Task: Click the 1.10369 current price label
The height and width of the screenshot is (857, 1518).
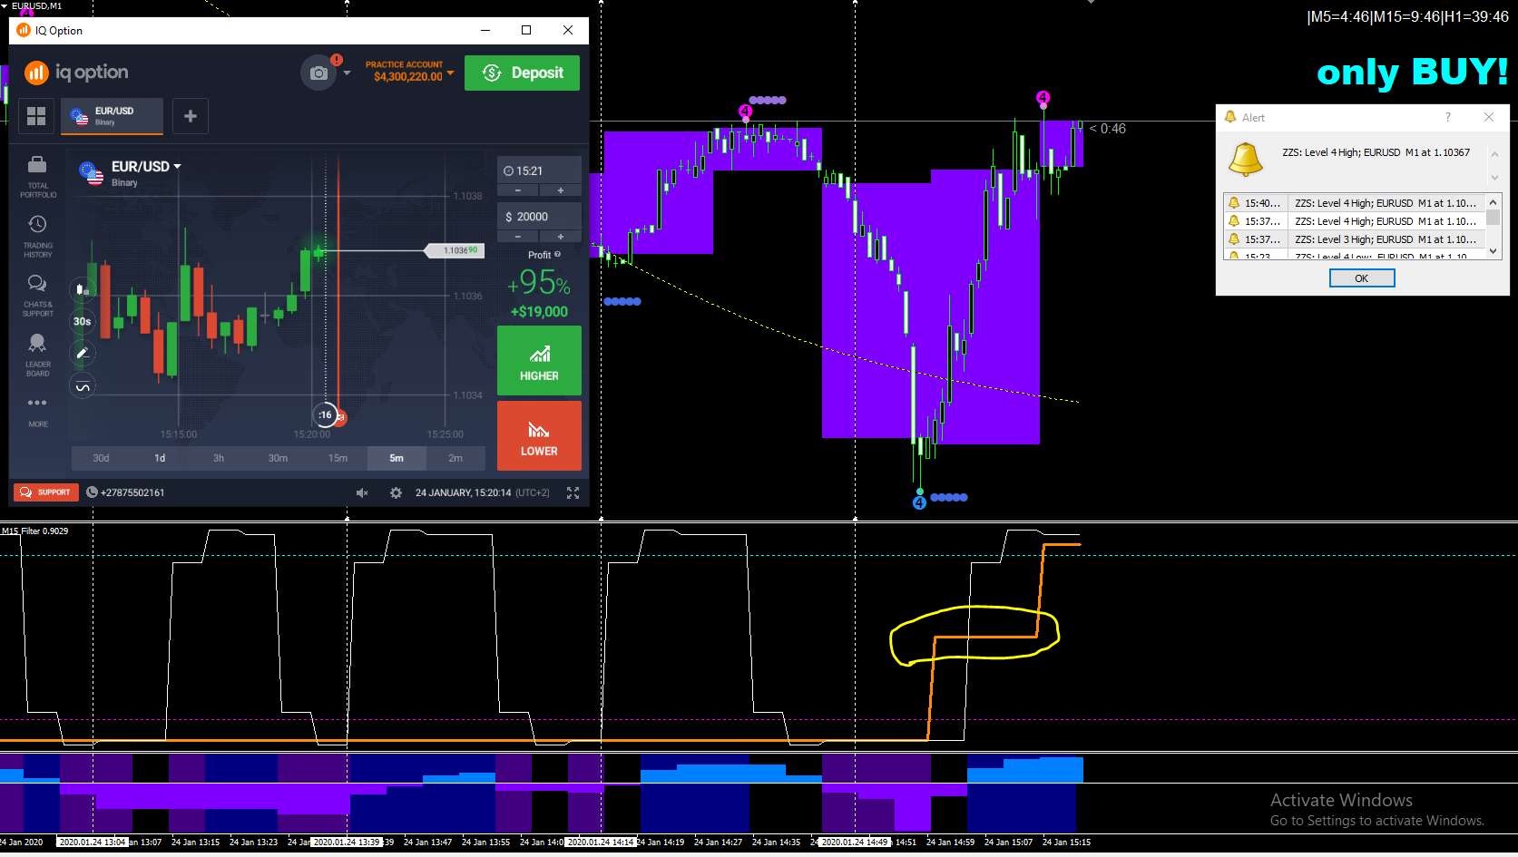Action: [x=455, y=250]
